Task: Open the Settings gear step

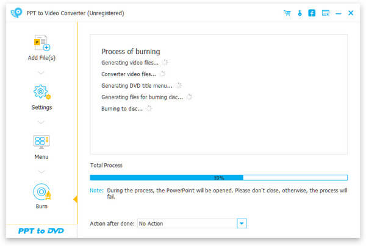Action: click(x=41, y=93)
